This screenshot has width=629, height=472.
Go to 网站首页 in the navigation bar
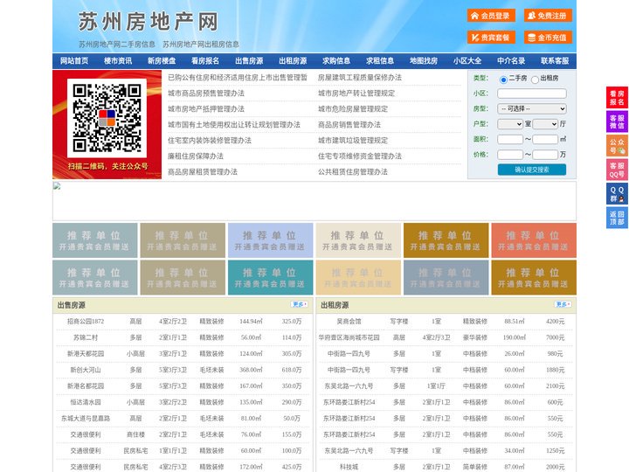tap(74, 61)
